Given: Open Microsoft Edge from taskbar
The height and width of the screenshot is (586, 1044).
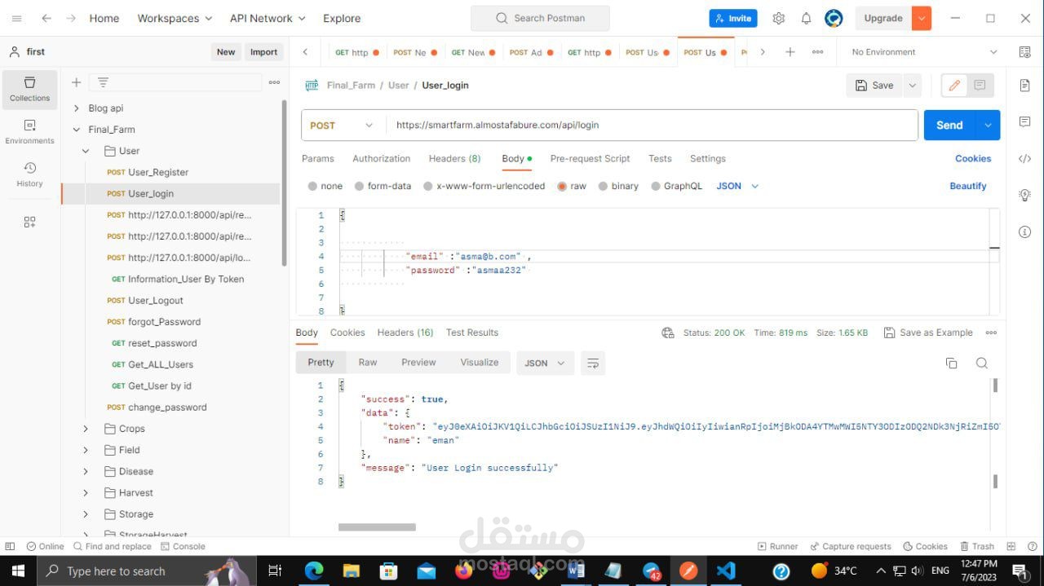Looking at the screenshot, I should coord(314,571).
